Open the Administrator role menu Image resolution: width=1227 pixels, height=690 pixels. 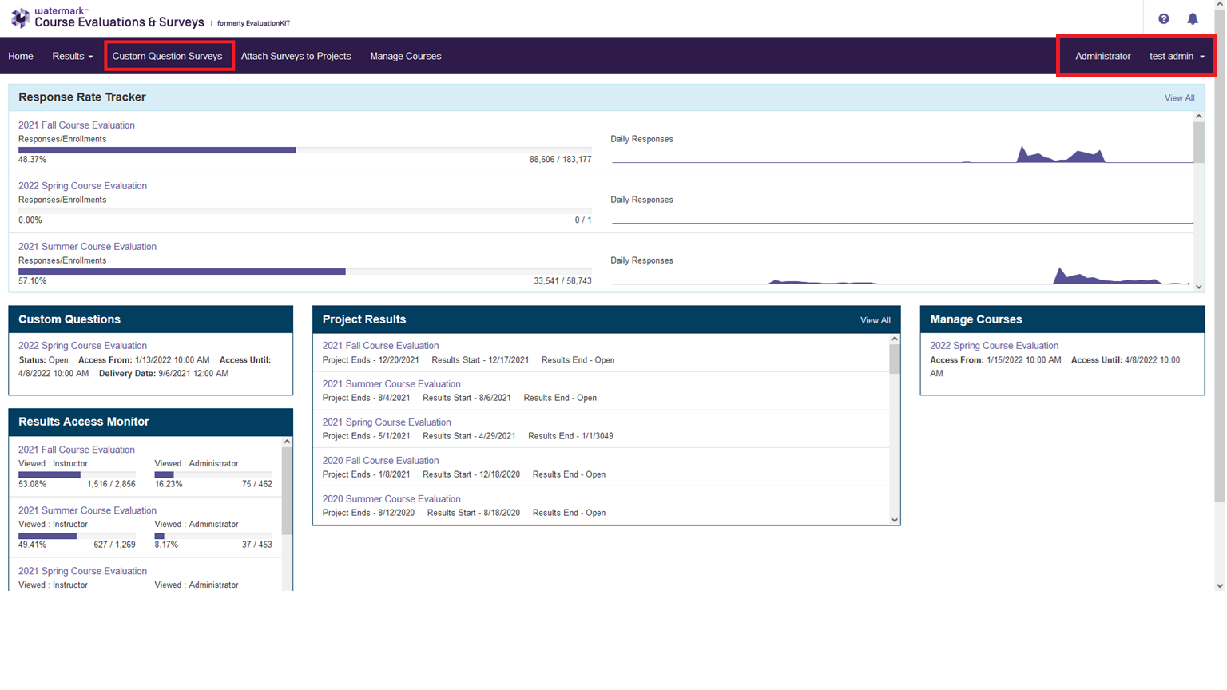(1102, 56)
